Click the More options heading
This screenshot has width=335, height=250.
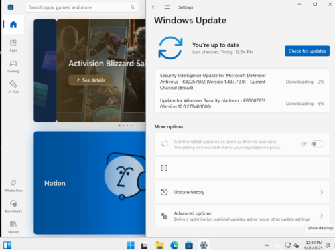169,127
